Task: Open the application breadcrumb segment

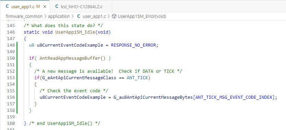Action: (x=59, y=16)
